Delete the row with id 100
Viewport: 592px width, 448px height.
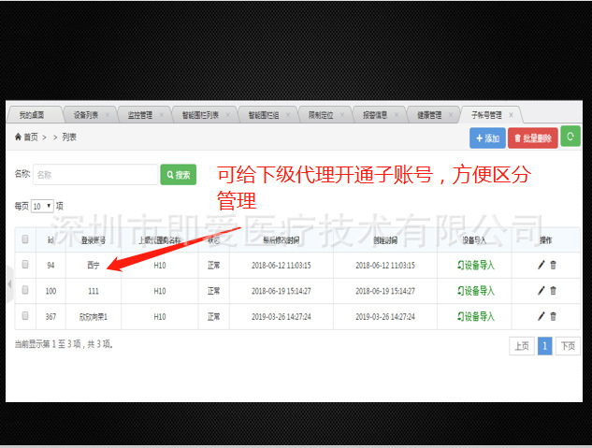(553, 291)
